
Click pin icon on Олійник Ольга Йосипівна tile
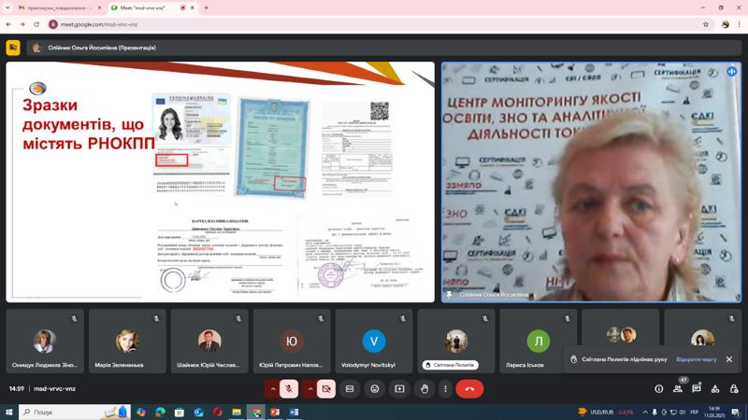click(449, 295)
